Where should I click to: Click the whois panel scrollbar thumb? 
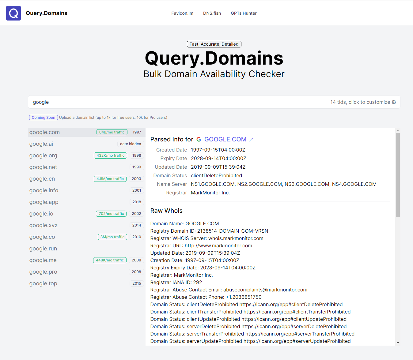[398, 175]
